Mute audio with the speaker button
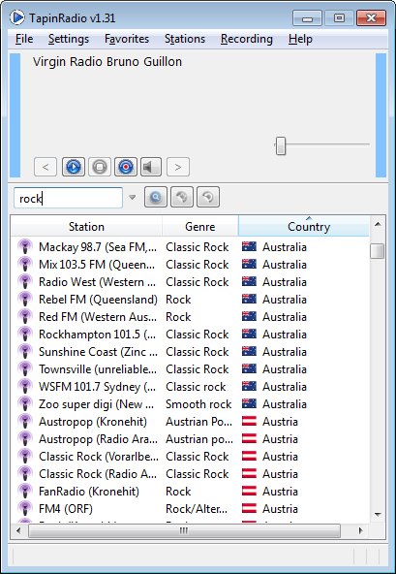This screenshot has height=574, width=396. tap(151, 167)
